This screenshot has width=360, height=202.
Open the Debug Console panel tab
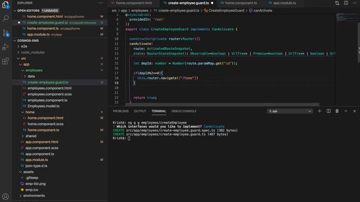(184, 111)
